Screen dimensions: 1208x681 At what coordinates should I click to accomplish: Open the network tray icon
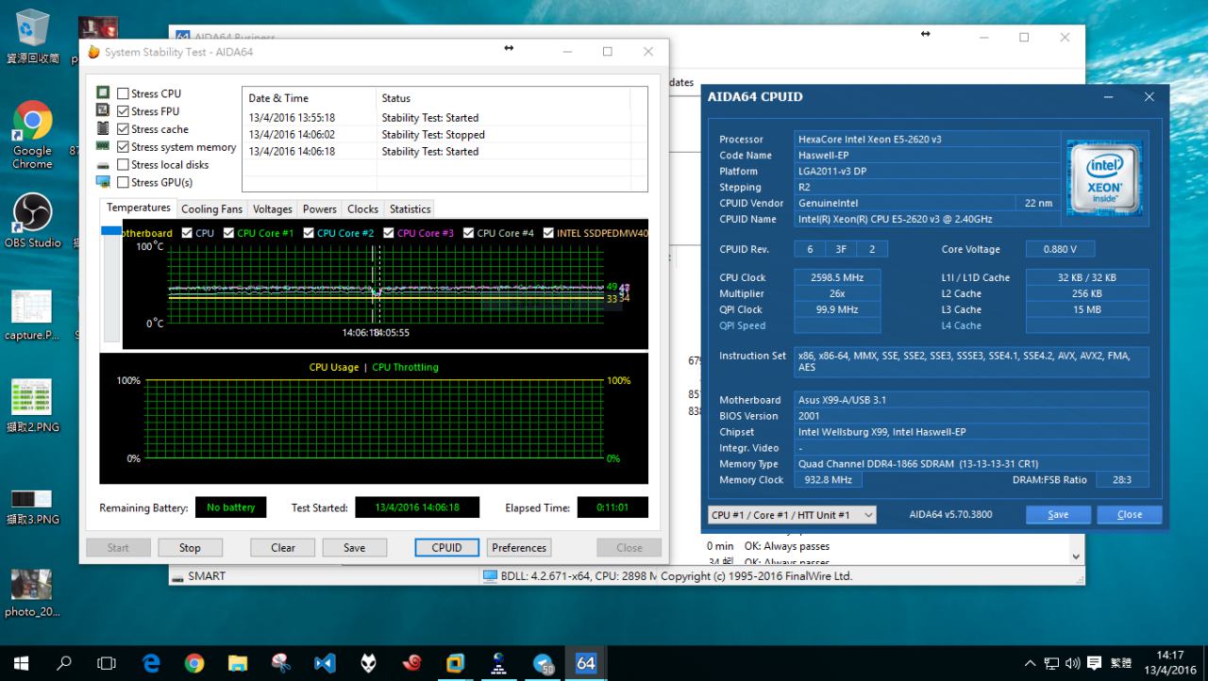(x=1051, y=663)
